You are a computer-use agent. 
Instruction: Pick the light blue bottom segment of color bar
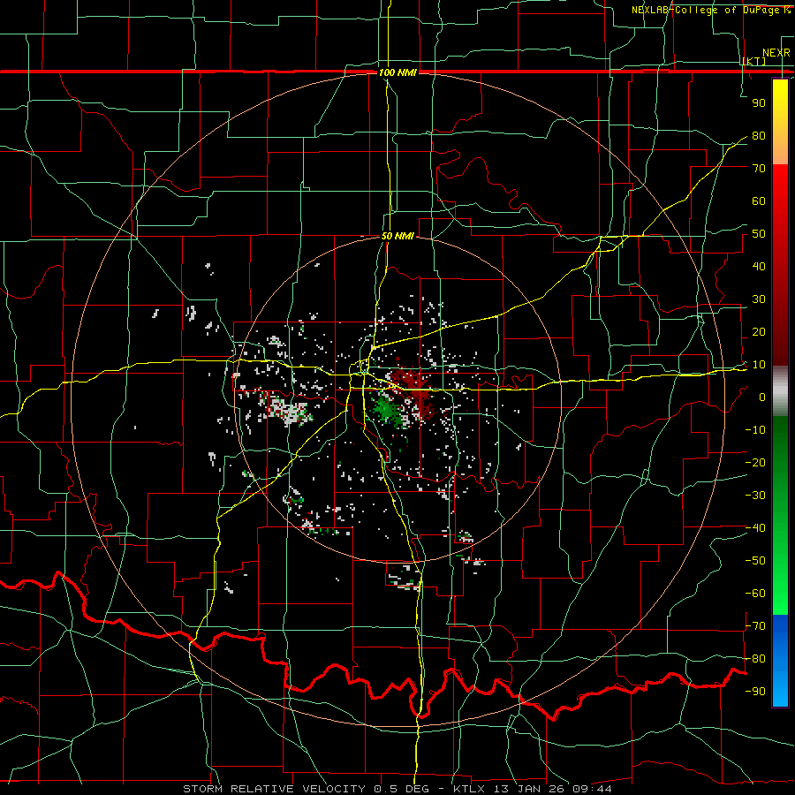(780, 687)
